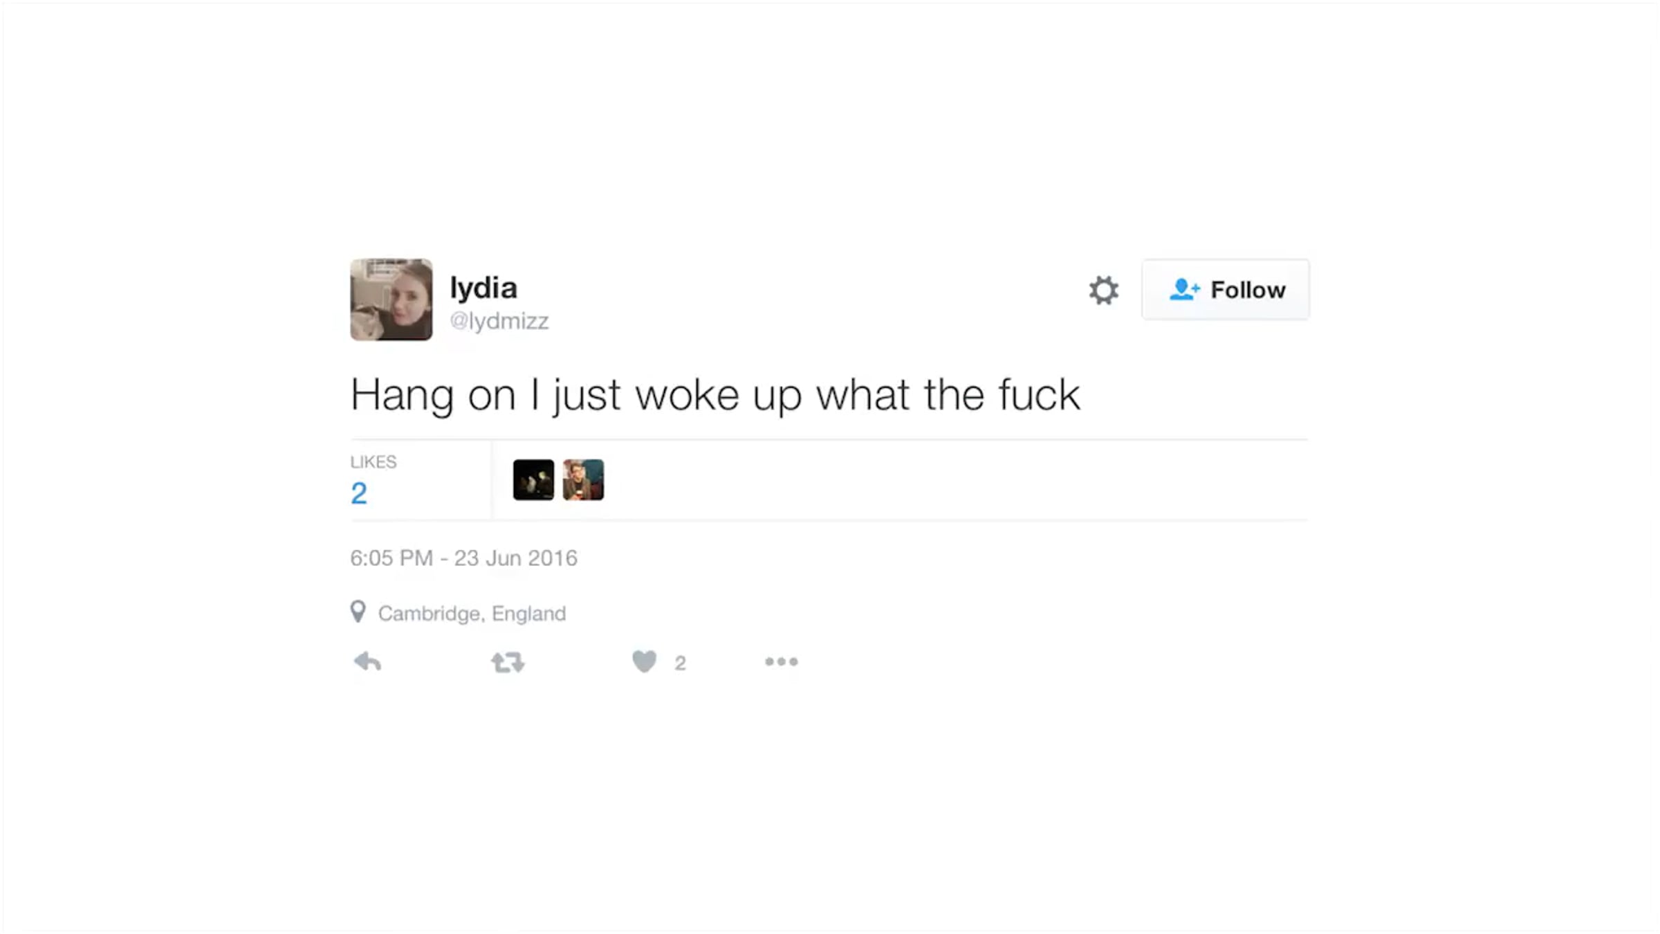
Task: Click the "23 Jun 2016" date text
Action: click(515, 558)
